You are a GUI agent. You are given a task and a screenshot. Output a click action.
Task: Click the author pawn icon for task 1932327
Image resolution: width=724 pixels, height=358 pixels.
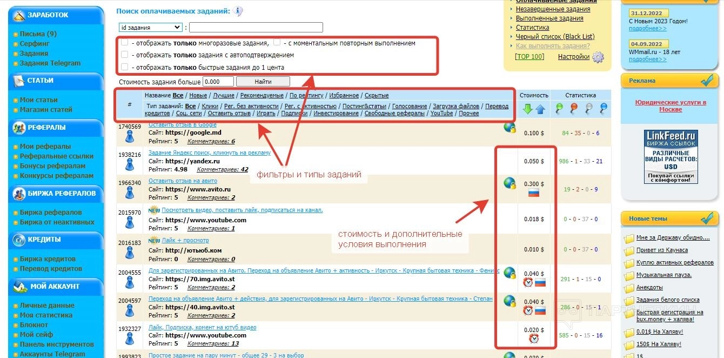[130, 339]
